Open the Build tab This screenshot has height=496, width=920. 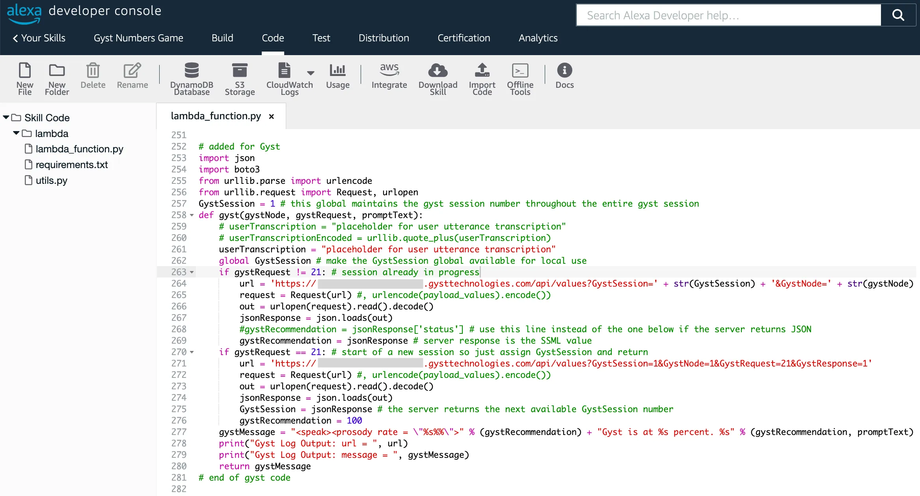pyautogui.click(x=222, y=38)
